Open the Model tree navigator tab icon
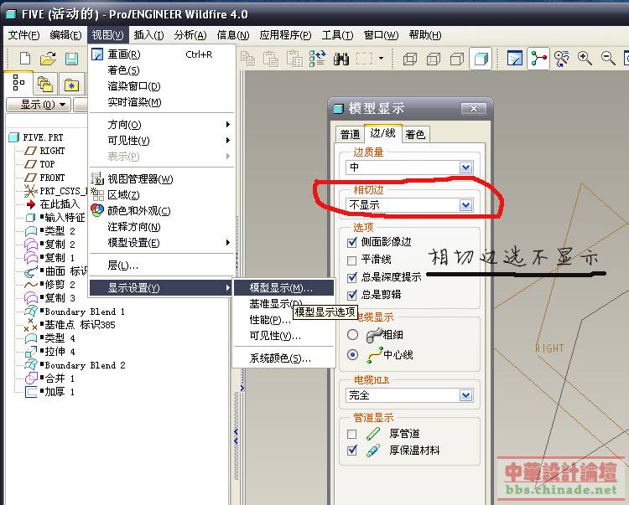Viewport: 629px width, 505px height. point(18,83)
